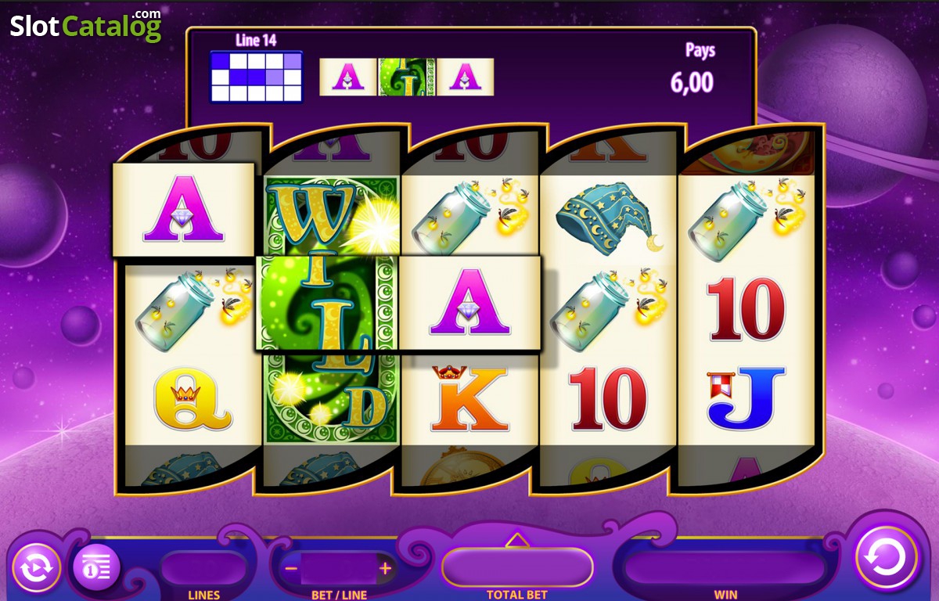Click the highlighted purple A on first reel
The height and width of the screenshot is (601, 939).
184,210
